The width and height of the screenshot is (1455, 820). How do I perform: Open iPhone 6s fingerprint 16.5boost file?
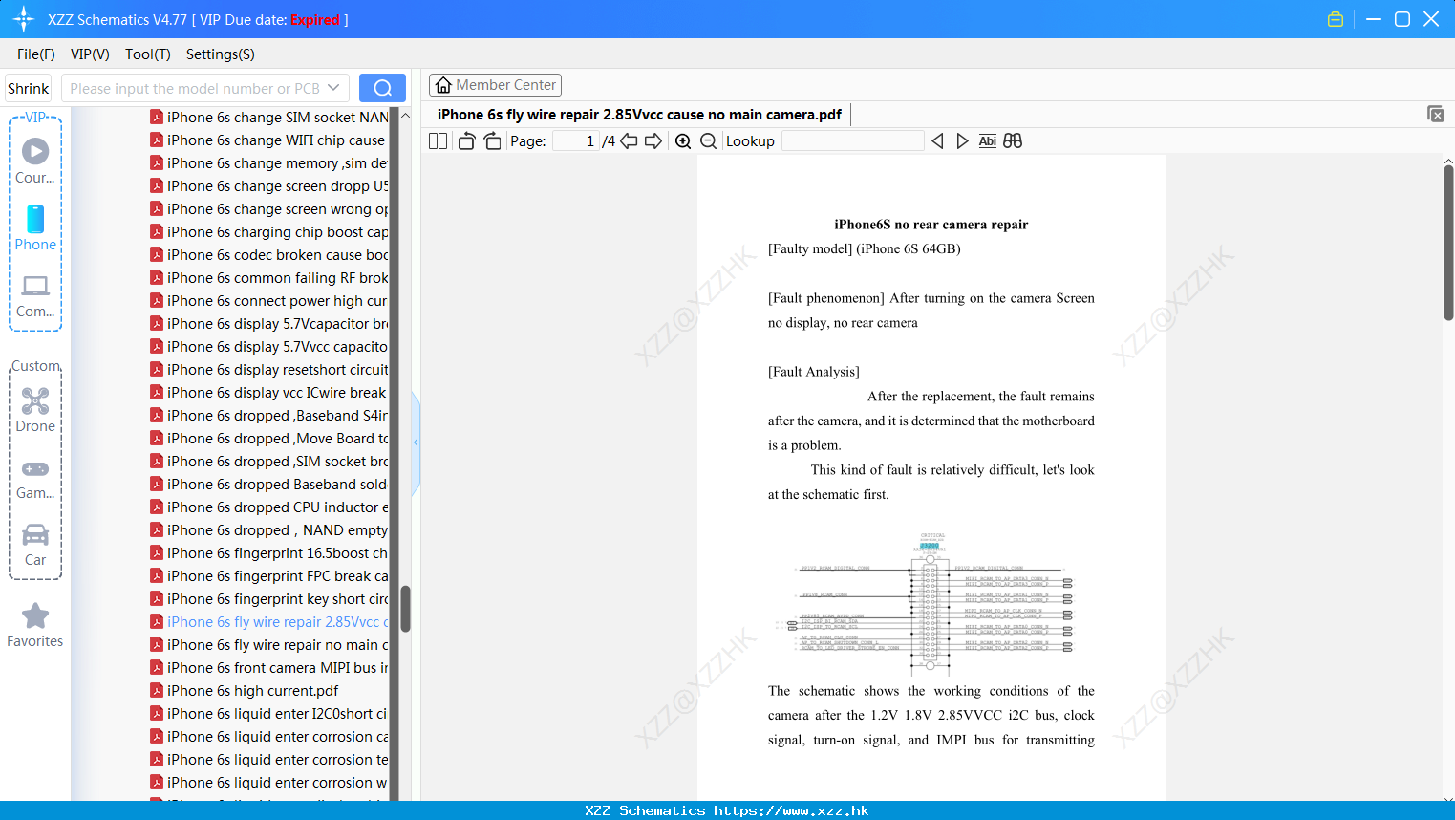[x=268, y=553]
